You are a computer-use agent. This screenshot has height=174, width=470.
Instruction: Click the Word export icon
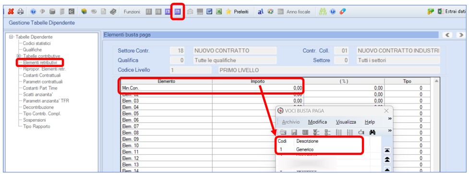tap(209, 12)
